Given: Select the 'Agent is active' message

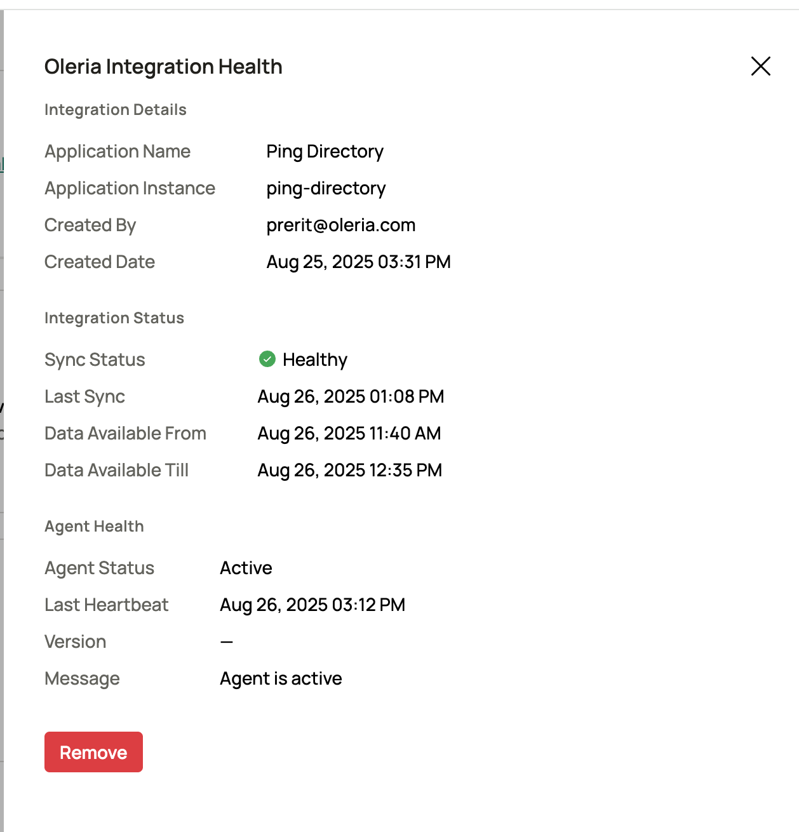Looking at the screenshot, I should pyautogui.click(x=281, y=679).
